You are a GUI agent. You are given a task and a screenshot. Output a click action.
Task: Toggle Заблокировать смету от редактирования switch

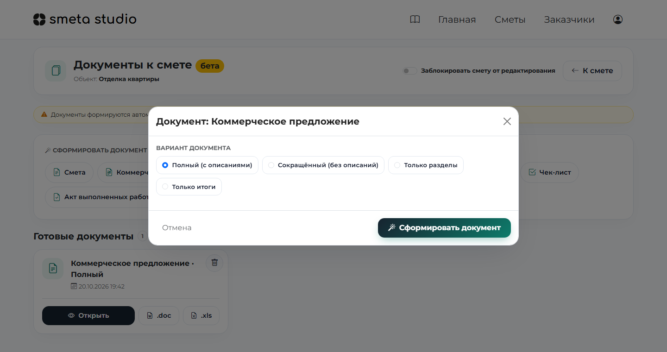(x=409, y=71)
